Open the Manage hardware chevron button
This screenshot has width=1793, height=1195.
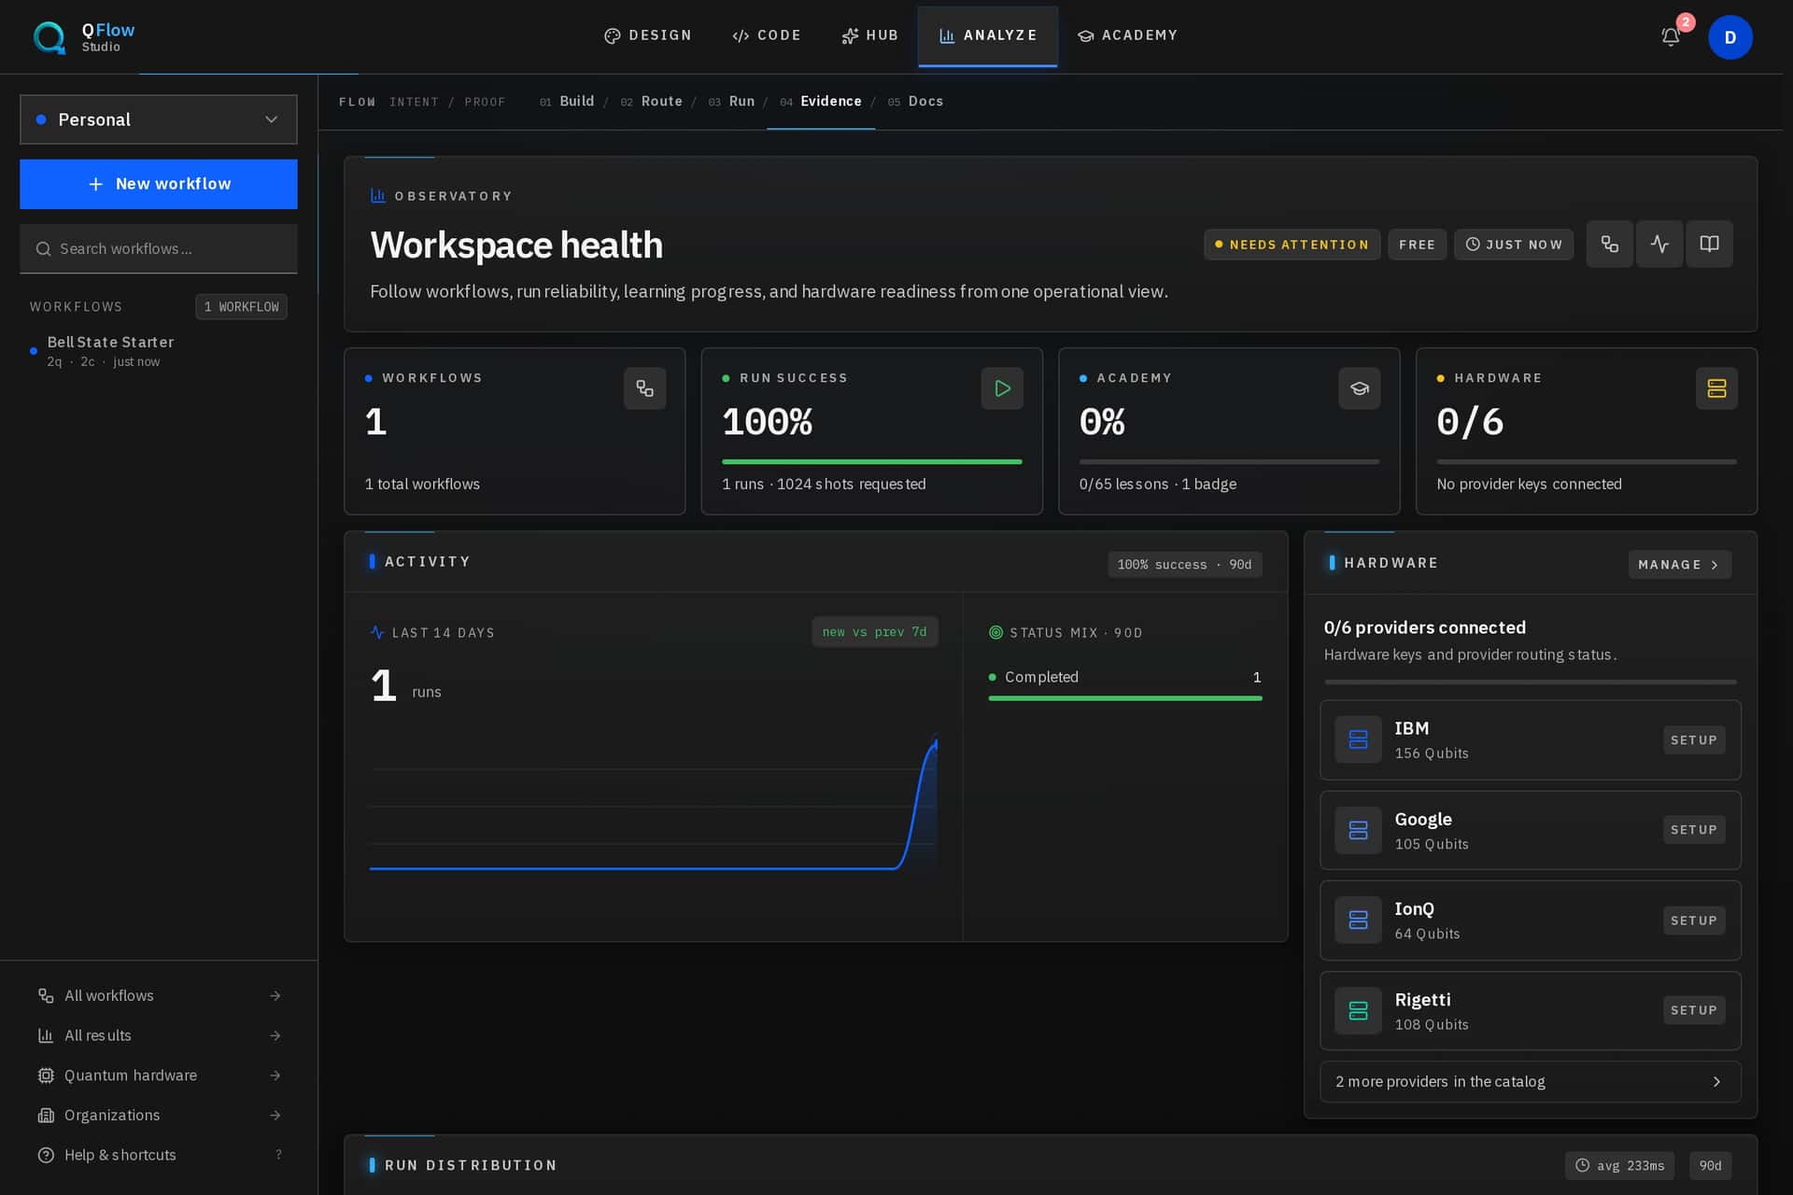[x=1679, y=564]
